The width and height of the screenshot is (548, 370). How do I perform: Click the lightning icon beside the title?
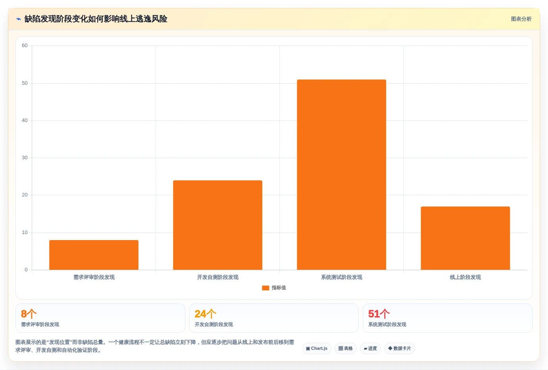point(18,19)
